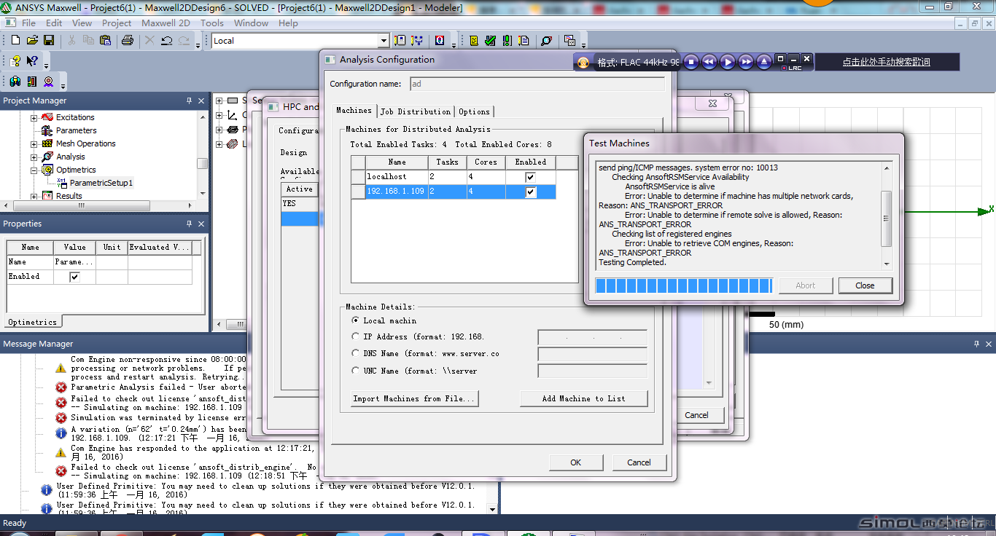Click the New project toolbar icon
996x536 pixels.
coord(15,41)
